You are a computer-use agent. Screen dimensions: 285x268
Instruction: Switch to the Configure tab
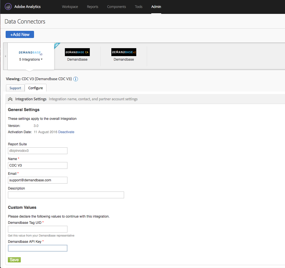36,88
